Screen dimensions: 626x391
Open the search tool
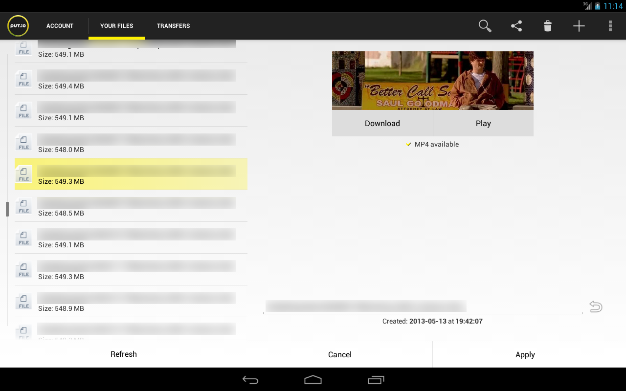(x=485, y=26)
